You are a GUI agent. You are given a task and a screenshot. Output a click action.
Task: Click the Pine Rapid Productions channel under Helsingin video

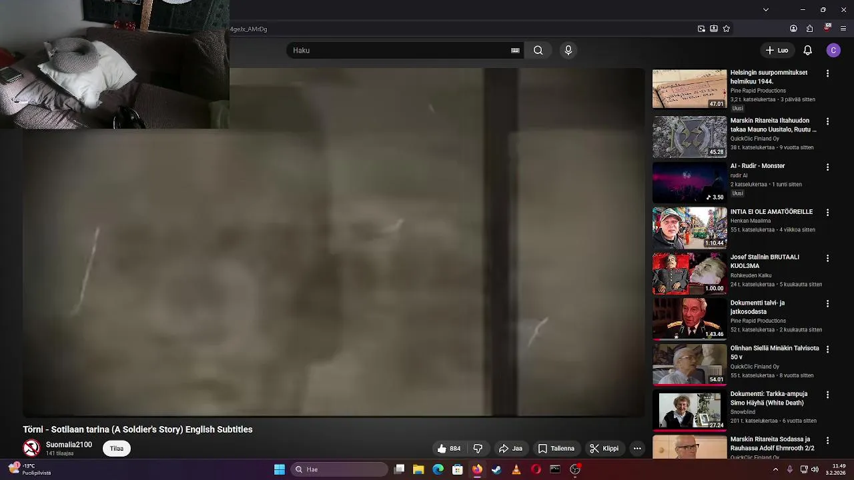tap(758, 91)
